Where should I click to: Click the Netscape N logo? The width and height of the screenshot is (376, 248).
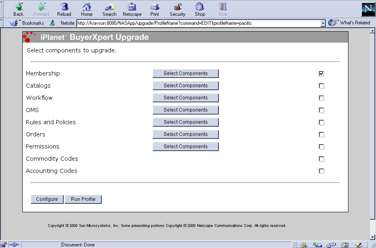click(367, 9)
